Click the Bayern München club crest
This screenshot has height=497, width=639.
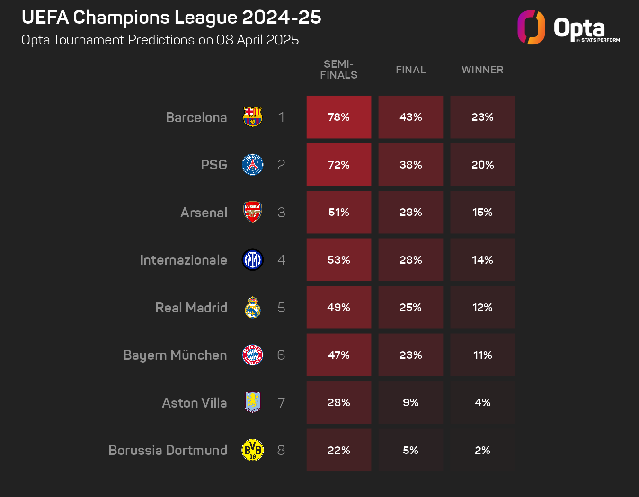click(252, 355)
